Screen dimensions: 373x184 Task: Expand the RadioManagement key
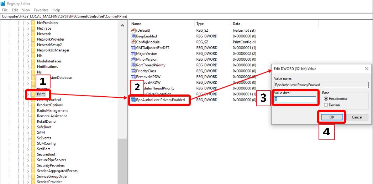point(28,111)
